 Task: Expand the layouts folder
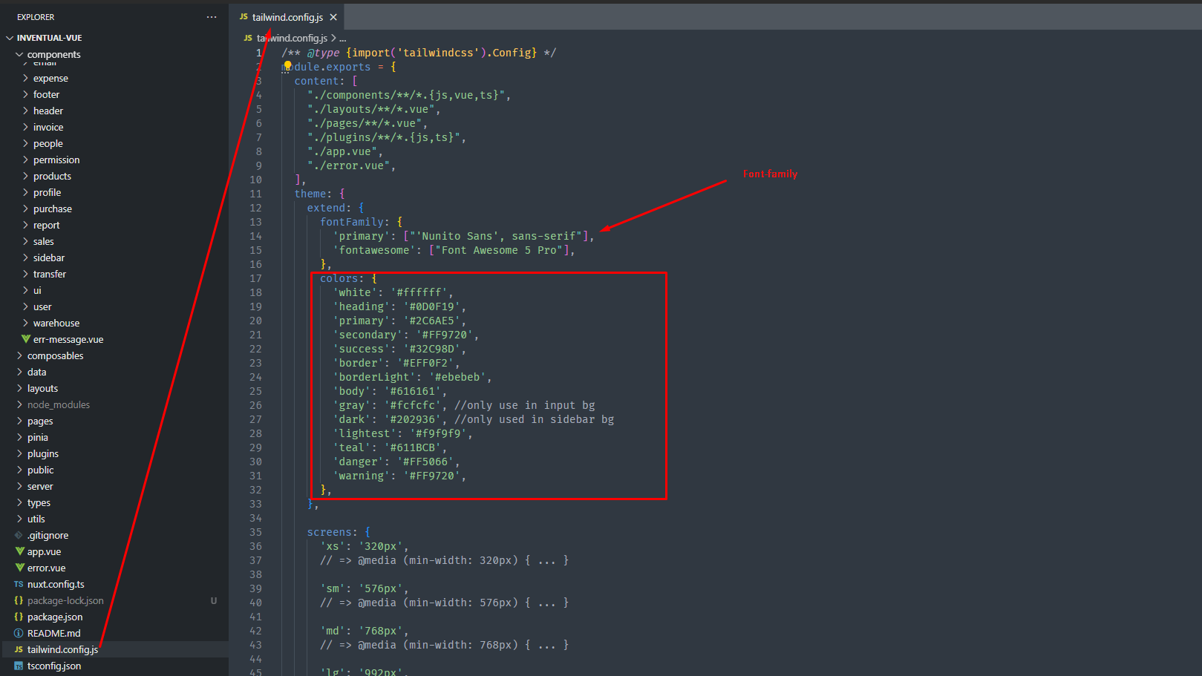(42, 388)
